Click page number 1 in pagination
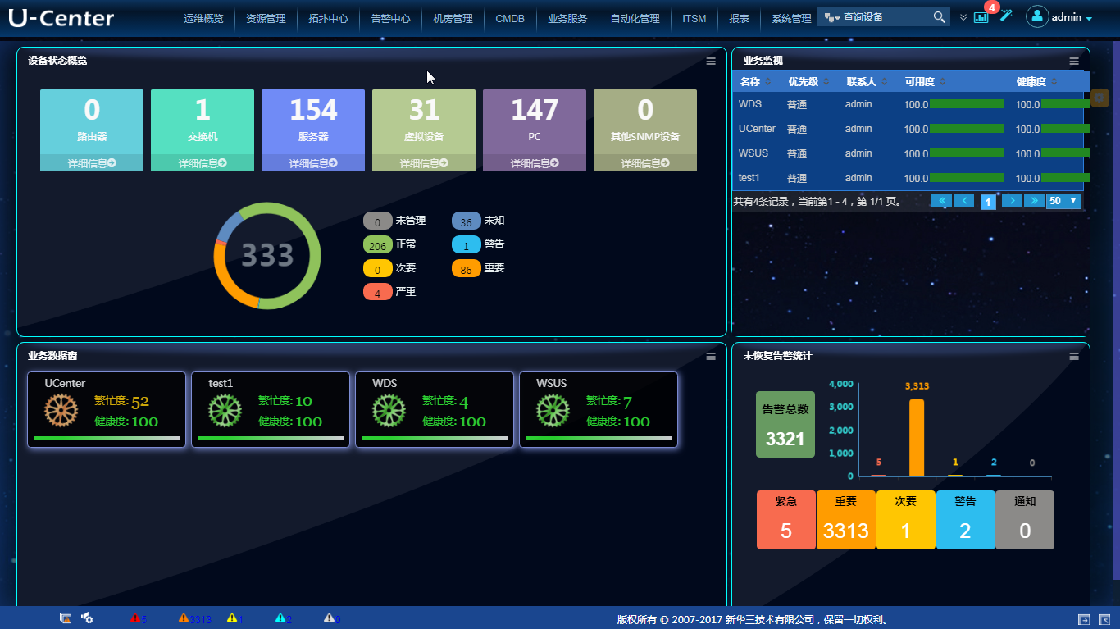 coord(989,202)
